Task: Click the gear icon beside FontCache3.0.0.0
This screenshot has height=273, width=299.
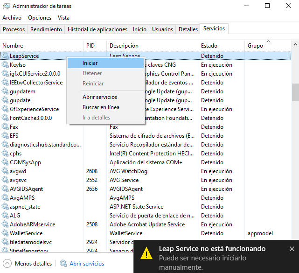Action: pyautogui.click(x=5, y=118)
